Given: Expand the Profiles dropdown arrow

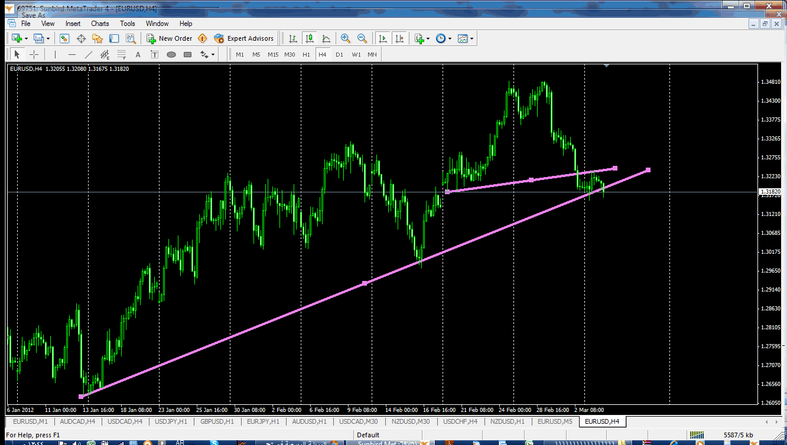Looking at the screenshot, I should coord(48,38).
